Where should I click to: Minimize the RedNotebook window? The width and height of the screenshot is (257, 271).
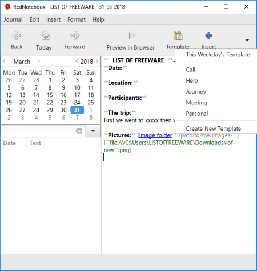pyautogui.click(x=206, y=7)
